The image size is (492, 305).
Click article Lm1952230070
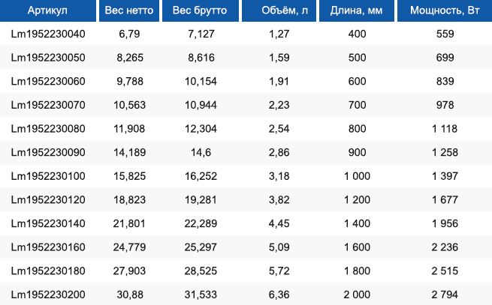(x=48, y=105)
